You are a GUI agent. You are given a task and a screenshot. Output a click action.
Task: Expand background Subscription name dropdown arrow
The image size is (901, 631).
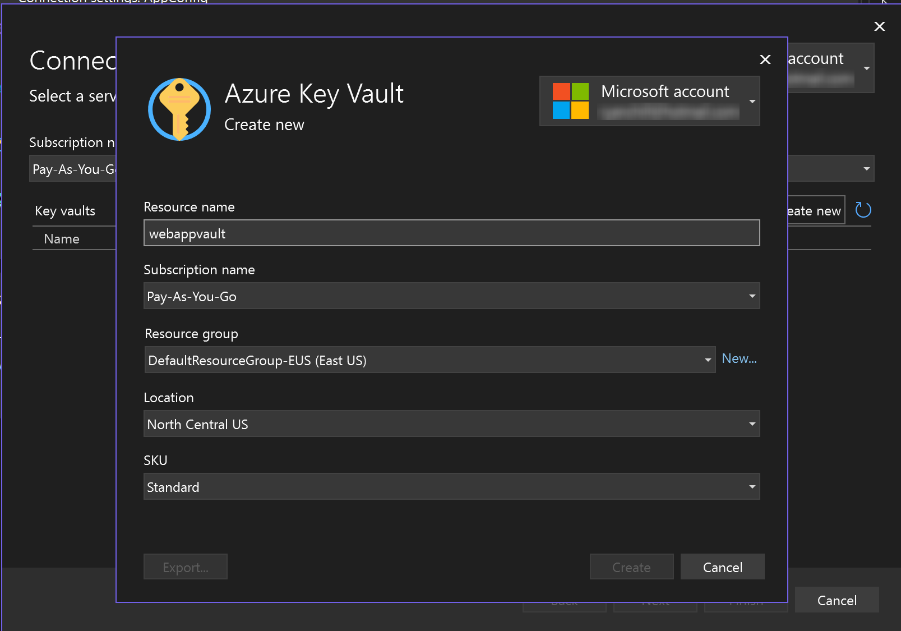point(867,168)
